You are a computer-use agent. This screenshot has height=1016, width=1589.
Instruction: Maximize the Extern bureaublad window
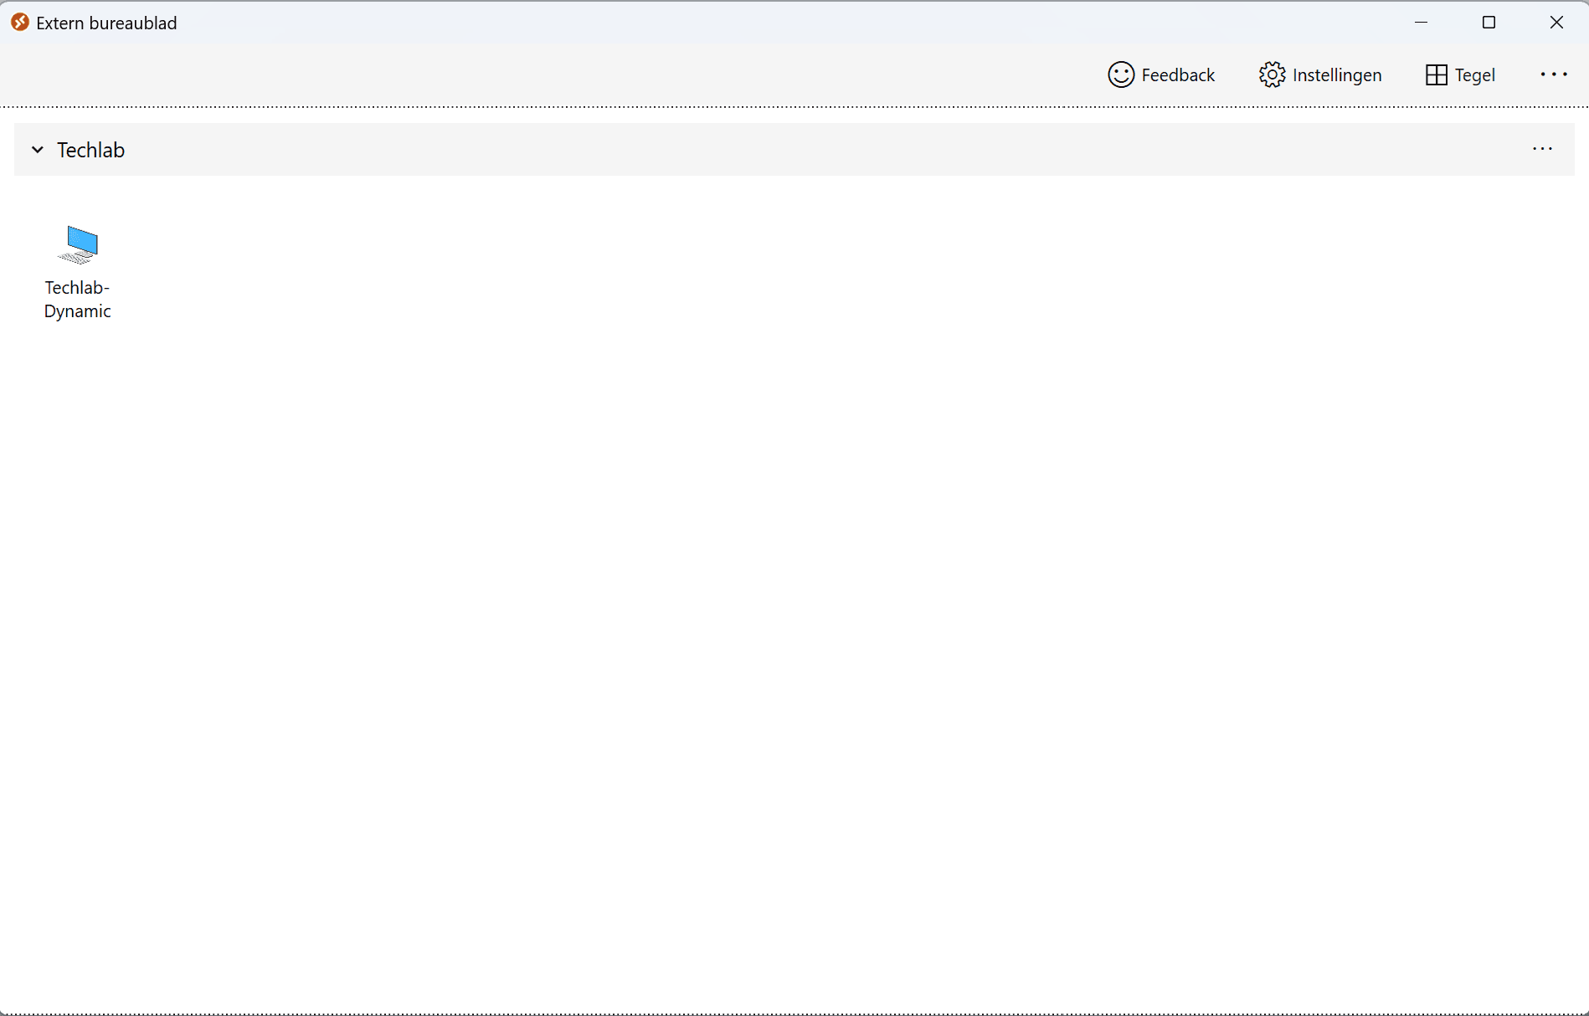click(1489, 23)
